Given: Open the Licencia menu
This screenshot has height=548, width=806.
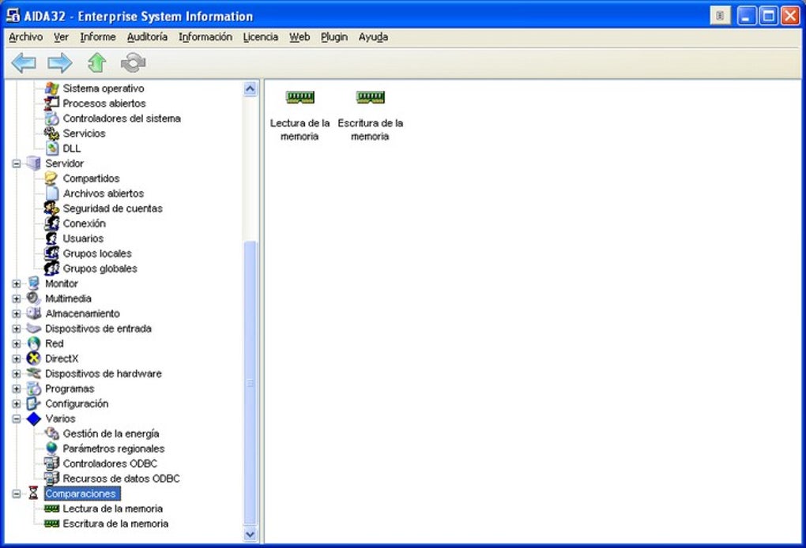Looking at the screenshot, I should (261, 37).
